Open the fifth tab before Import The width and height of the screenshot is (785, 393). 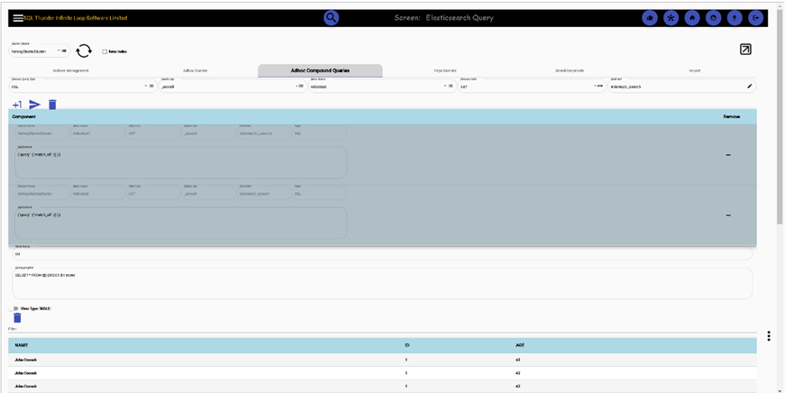(x=570, y=70)
